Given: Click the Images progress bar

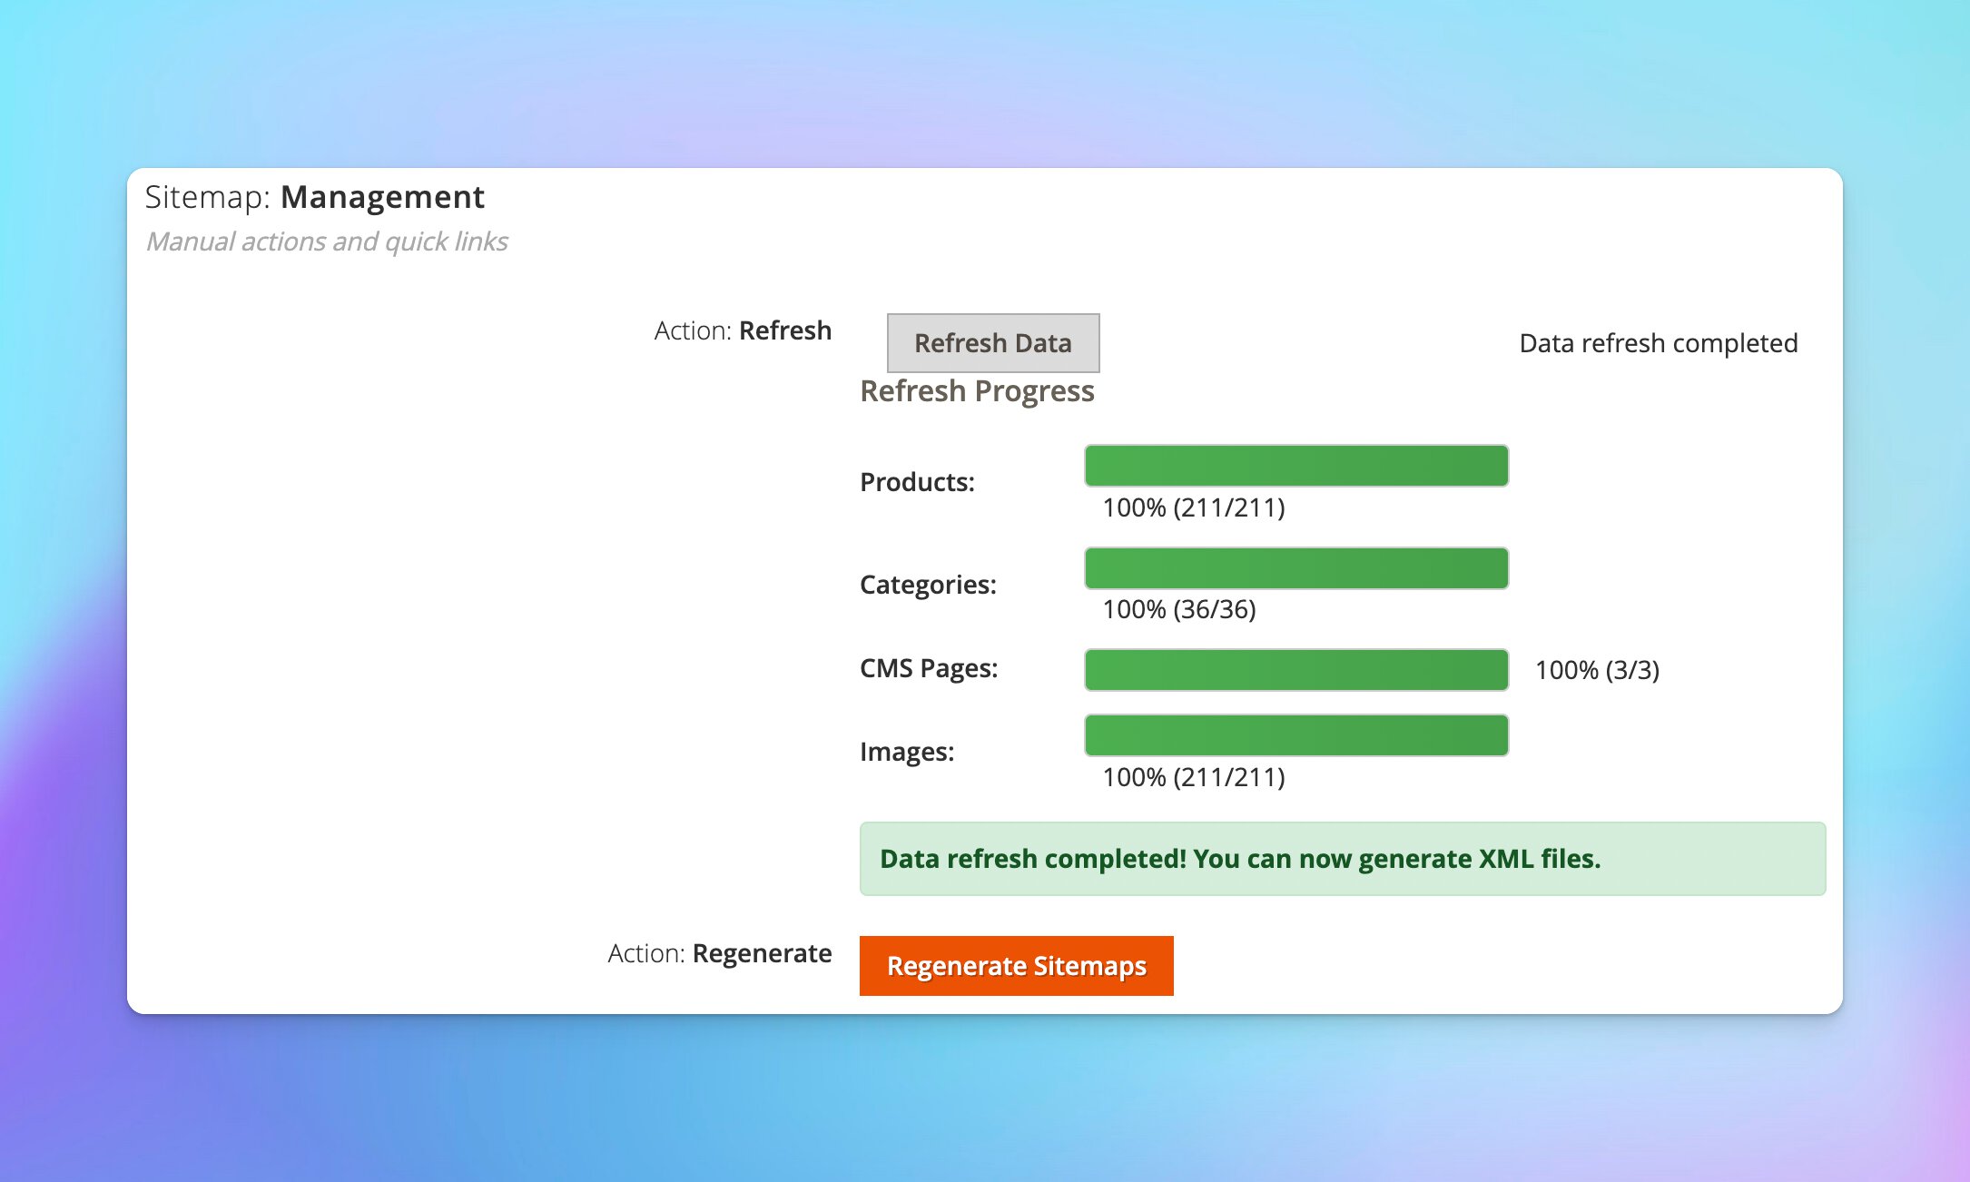Looking at the screenshot, I should coord(1295,735).
